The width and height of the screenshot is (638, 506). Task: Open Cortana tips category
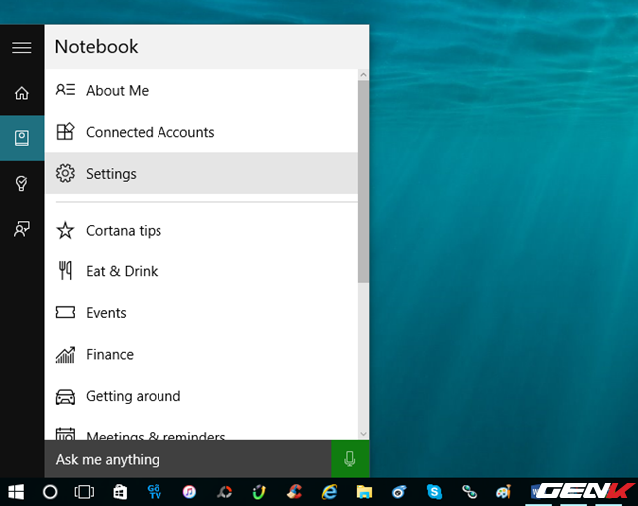point(201,231)
